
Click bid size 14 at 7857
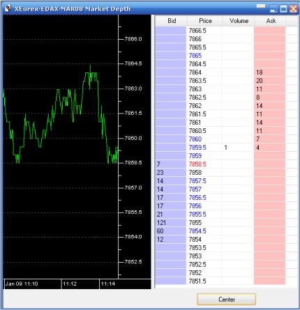(x=171, y=189)
